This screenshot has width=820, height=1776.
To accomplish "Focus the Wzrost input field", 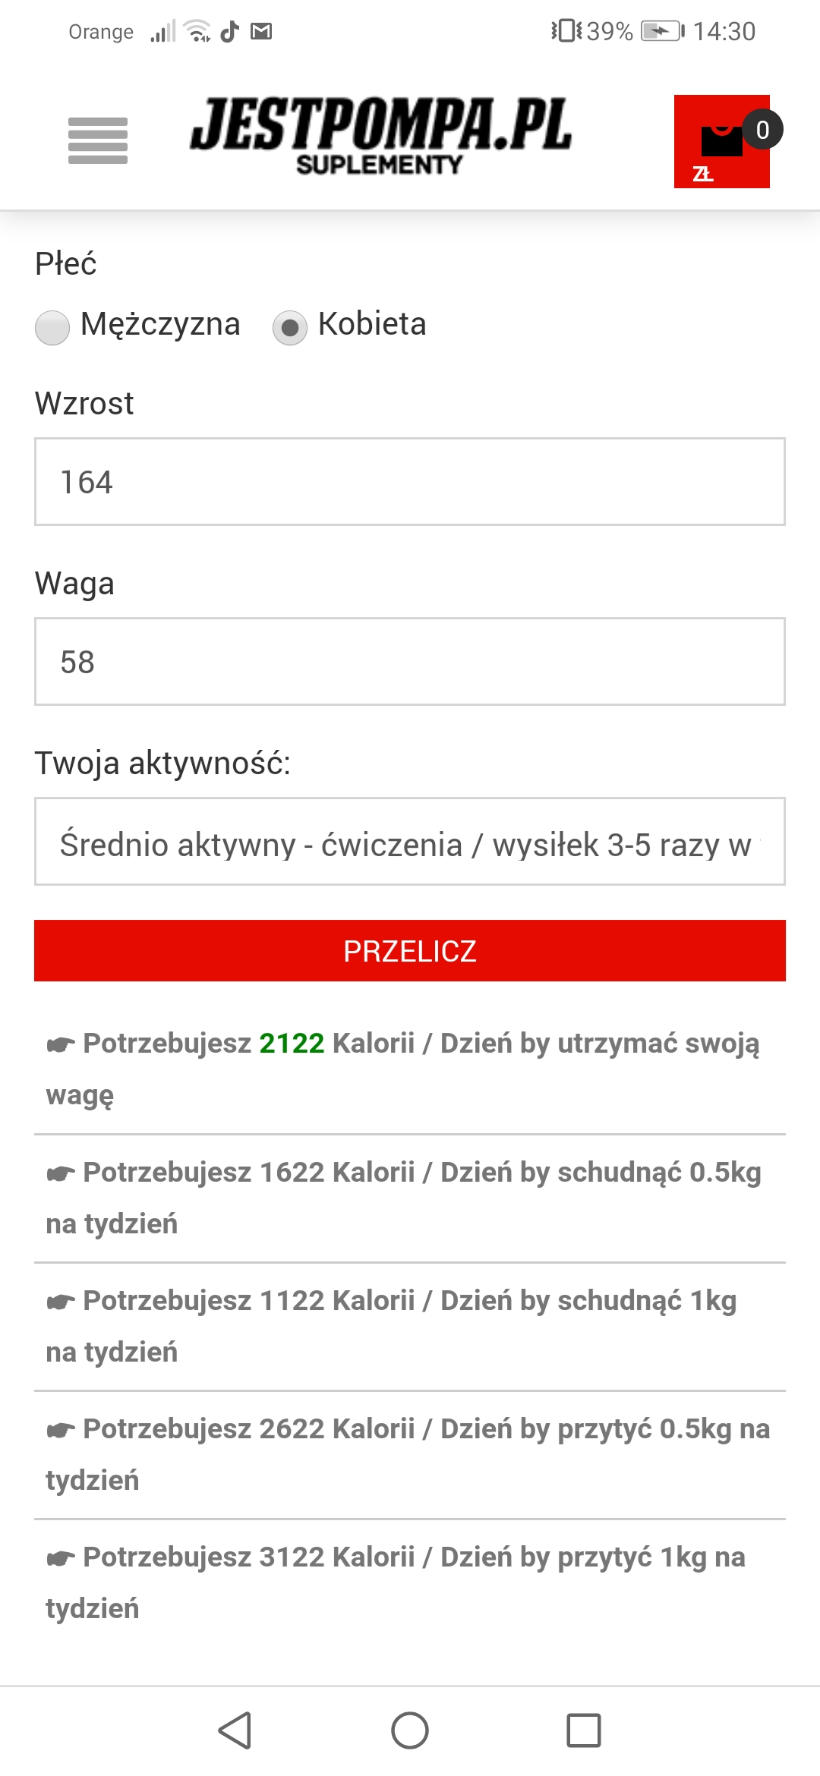I will (410, 482).
